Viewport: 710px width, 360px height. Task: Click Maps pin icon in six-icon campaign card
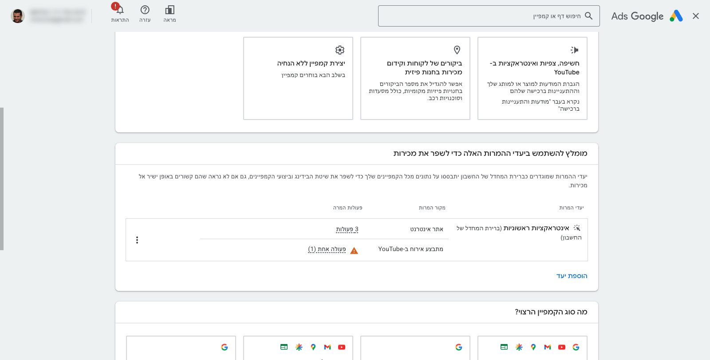tap(533, 347)
